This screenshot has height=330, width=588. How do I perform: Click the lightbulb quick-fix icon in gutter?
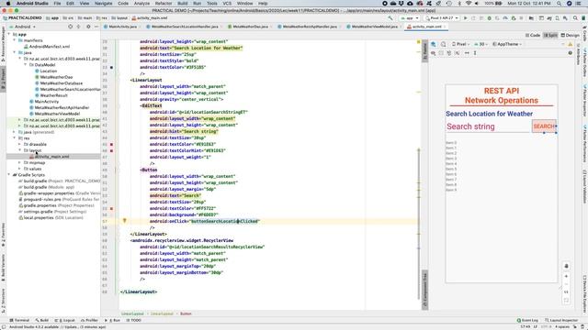click(125, 221)
